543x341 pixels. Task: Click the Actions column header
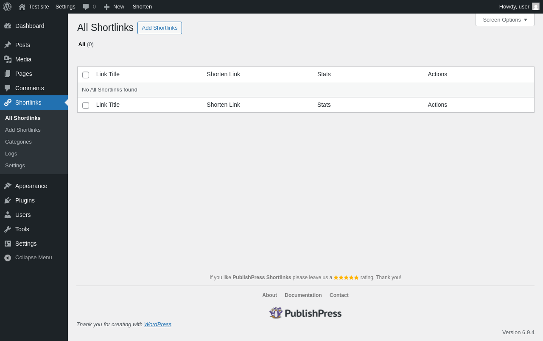coord(437,74)
